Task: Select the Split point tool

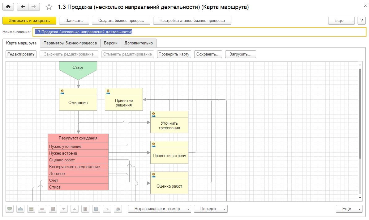Action: coord(64,209)
